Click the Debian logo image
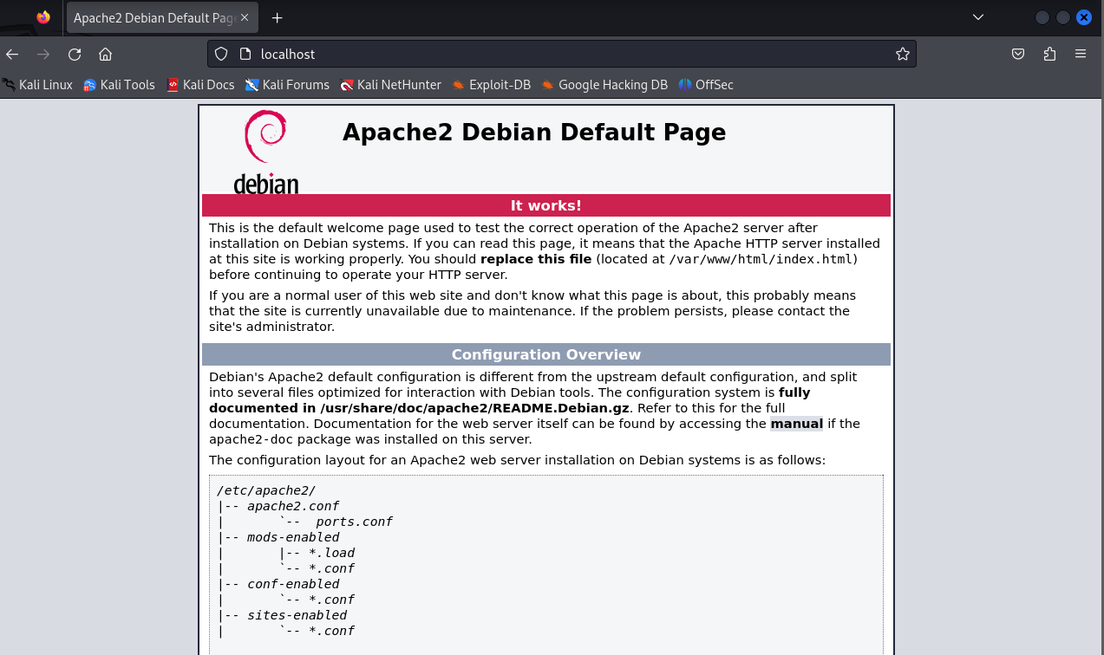Viewport: 1104px width, 655px height. [x=265, y=152]
